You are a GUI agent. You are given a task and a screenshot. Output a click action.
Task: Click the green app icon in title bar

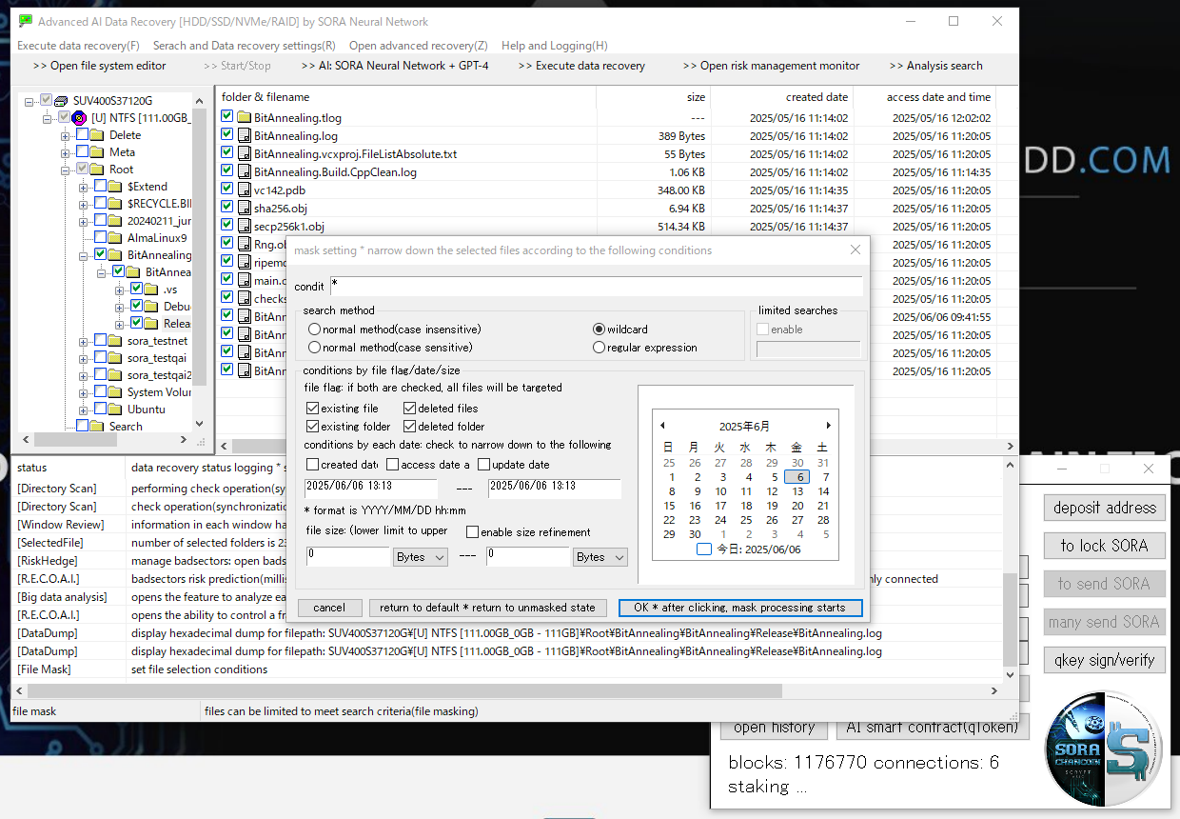click(26, 21)
